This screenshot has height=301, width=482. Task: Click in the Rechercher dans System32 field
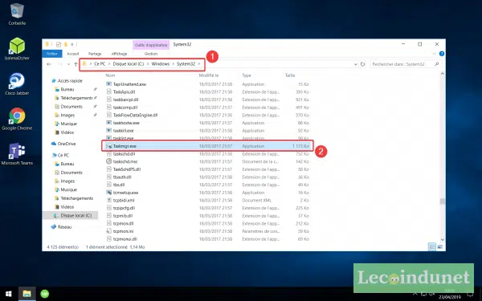[406, 64]
